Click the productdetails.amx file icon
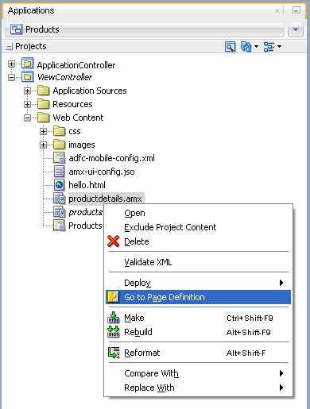The height and width of the screenshot is (409, 310). click(x=59, y=199)
